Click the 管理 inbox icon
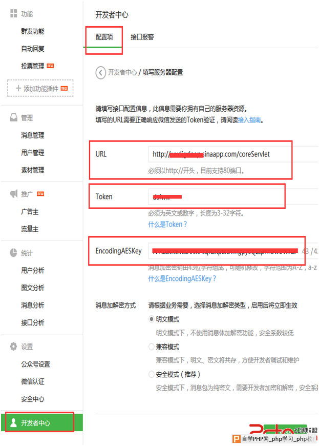Viewport: 319px width, 446px height. (13, 117)
